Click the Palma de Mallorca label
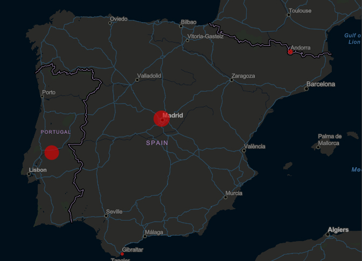Screen dimensions: 362x261 coord(329,140)
